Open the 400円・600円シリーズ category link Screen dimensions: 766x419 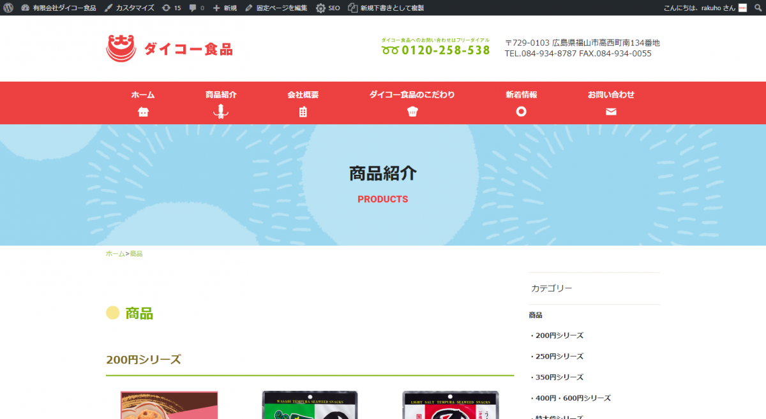point(573,398)
